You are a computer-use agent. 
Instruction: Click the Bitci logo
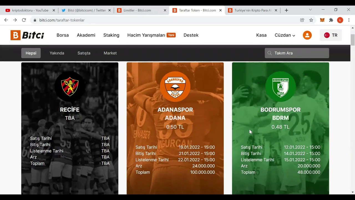coord(27,35)
